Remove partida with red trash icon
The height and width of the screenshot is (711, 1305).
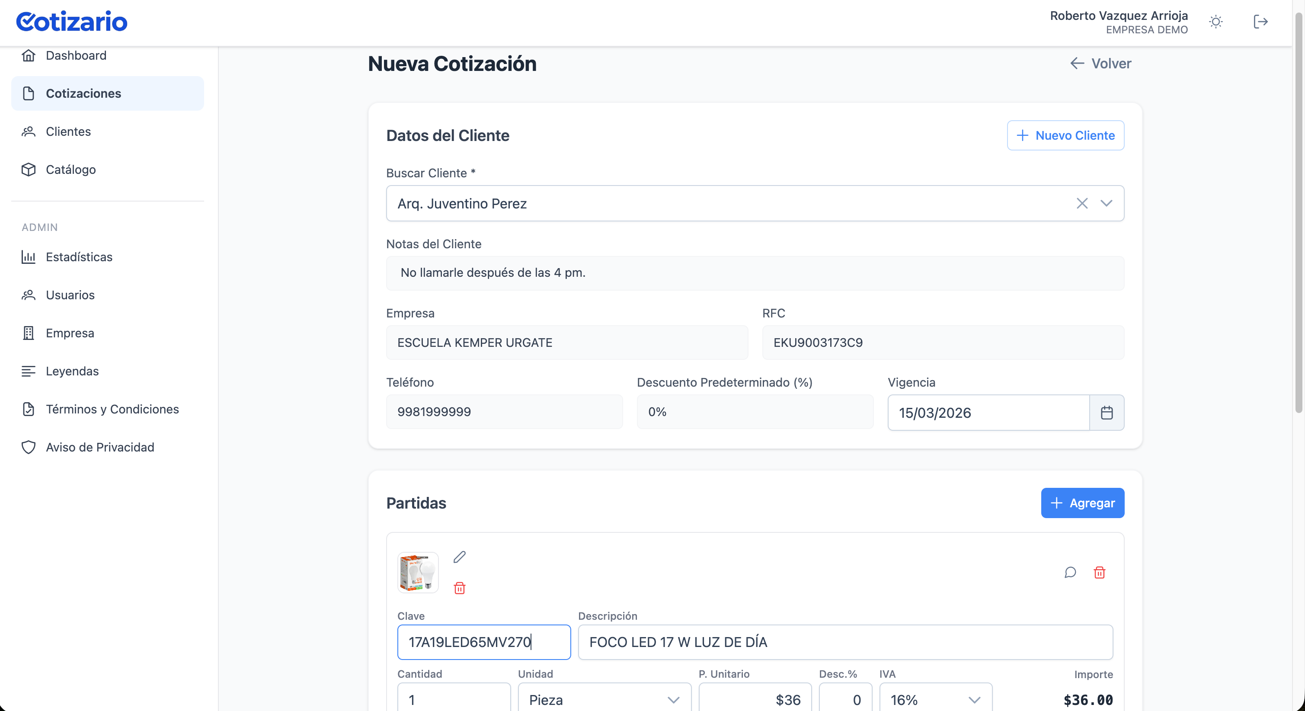point(1099,572)
